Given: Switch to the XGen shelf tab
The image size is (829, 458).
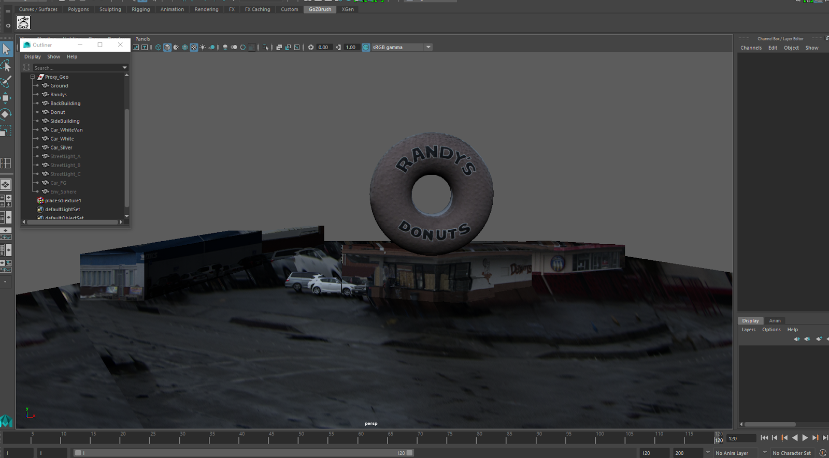Looking at the screenshot, I should coord(348,9).
